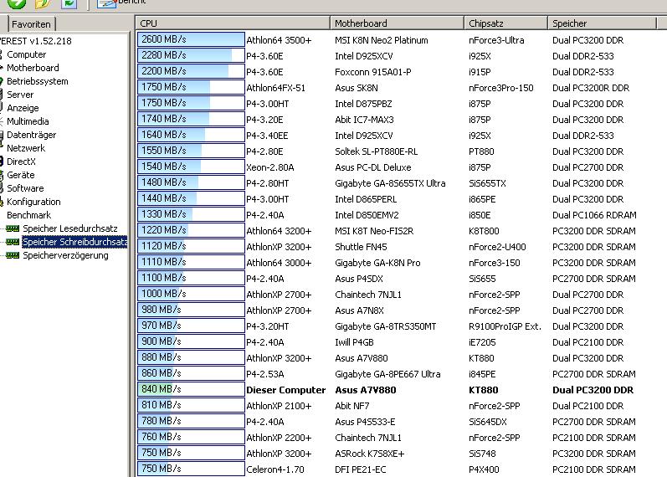This screenshot has width=667, height=477.
Task: Click the ASRock K7S8XE+ motherboard cell
Action: coord(369,454)
